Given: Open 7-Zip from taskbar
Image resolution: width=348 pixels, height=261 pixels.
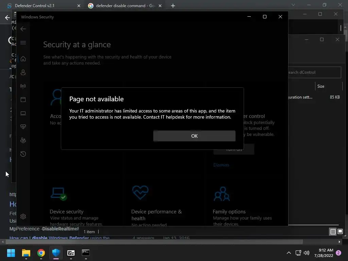Looking at the screenshot, I should pos(71,253).
